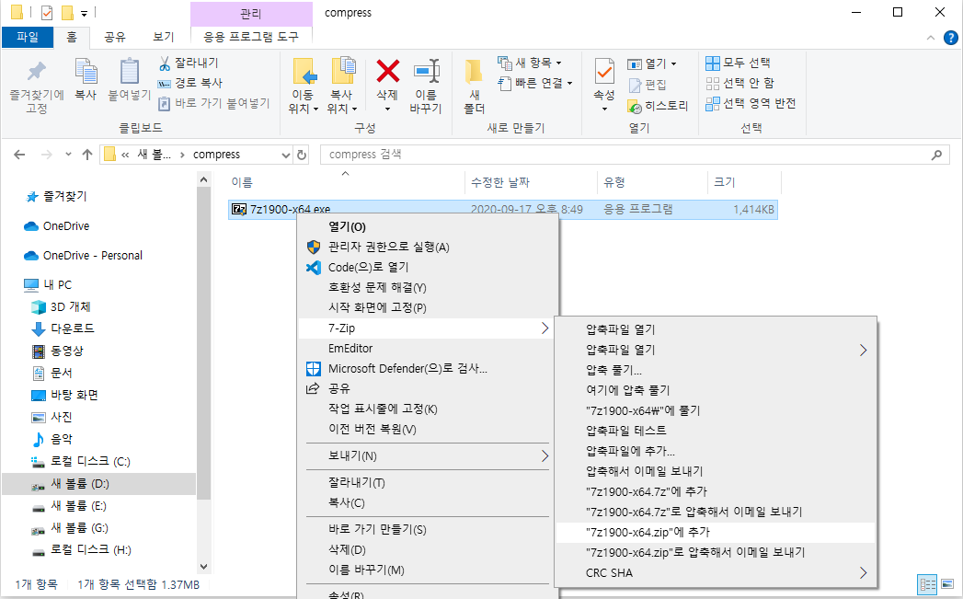Go Back with the left arrow
Viewport: 963px width, 599px height.
19,155
